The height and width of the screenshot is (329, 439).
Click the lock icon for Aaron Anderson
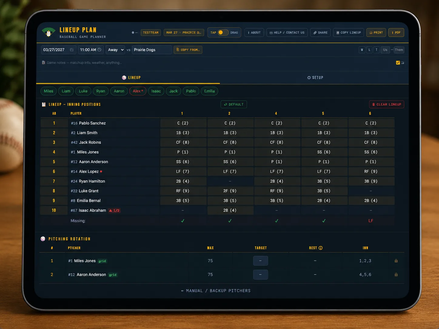(396, 274)
